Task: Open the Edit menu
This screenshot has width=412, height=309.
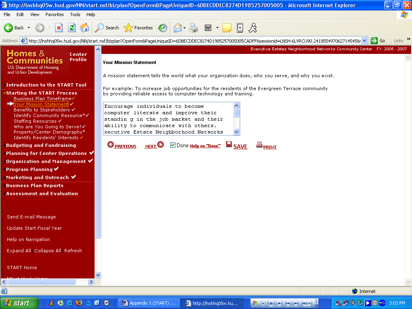Action: click(x=20, y=14)
